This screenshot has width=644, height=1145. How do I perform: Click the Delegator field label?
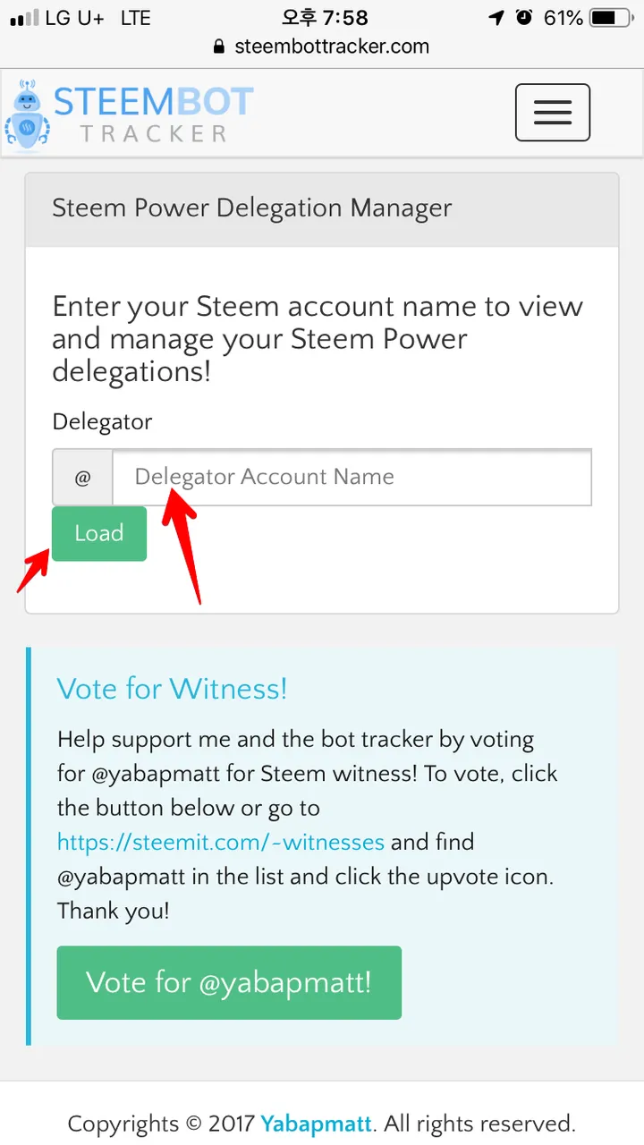pos(102,422)
